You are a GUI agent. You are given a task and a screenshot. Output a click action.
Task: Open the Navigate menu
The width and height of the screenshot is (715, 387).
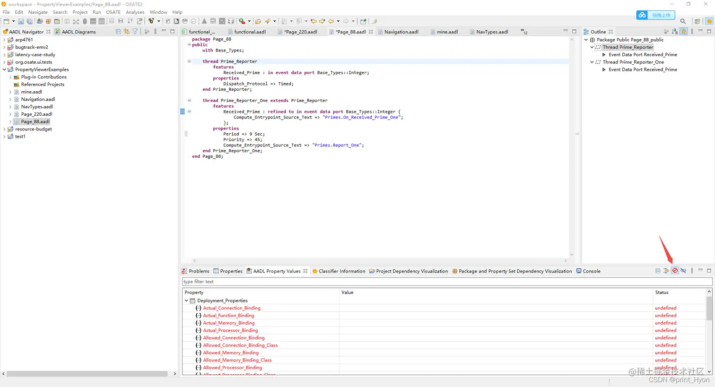click(x=38, y=12)
